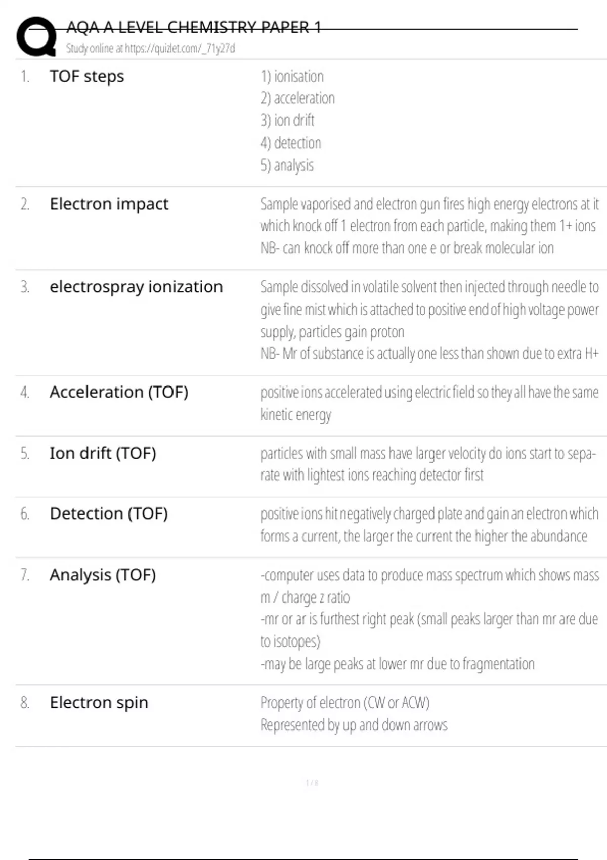Click the 'Electron spin' term

pyautogui.click(x=99, y=702)
